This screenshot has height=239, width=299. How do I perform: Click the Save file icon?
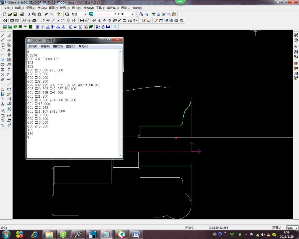[15, 14]
